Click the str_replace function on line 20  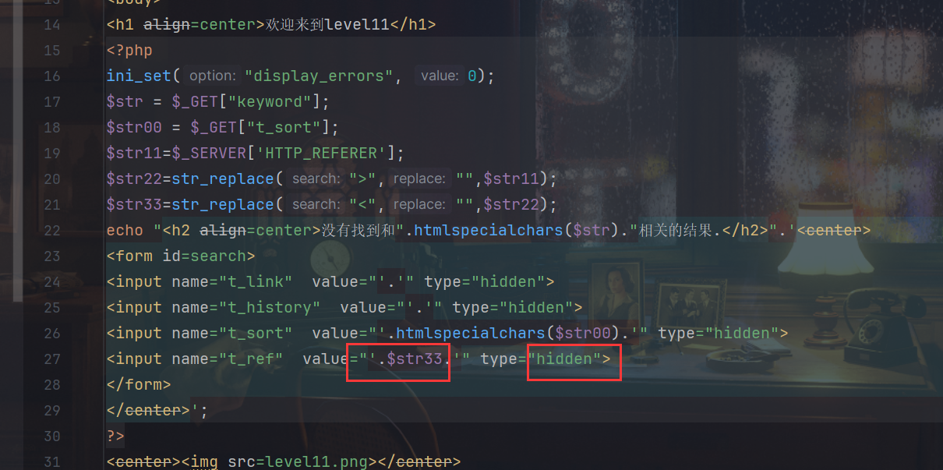coord(222,179)
